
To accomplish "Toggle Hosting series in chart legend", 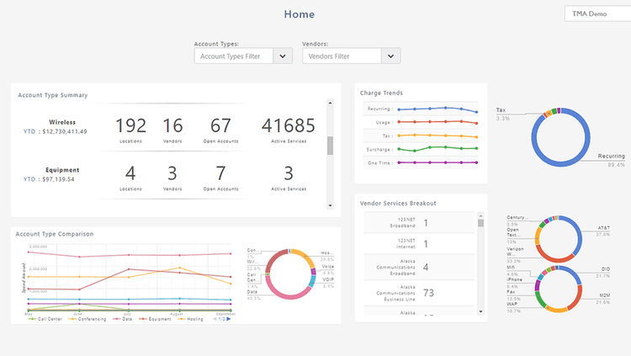I will coord(191,319).
